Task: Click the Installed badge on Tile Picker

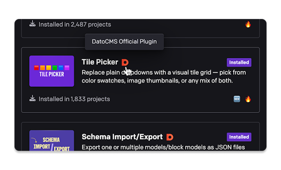Action: tap(239, 62)
